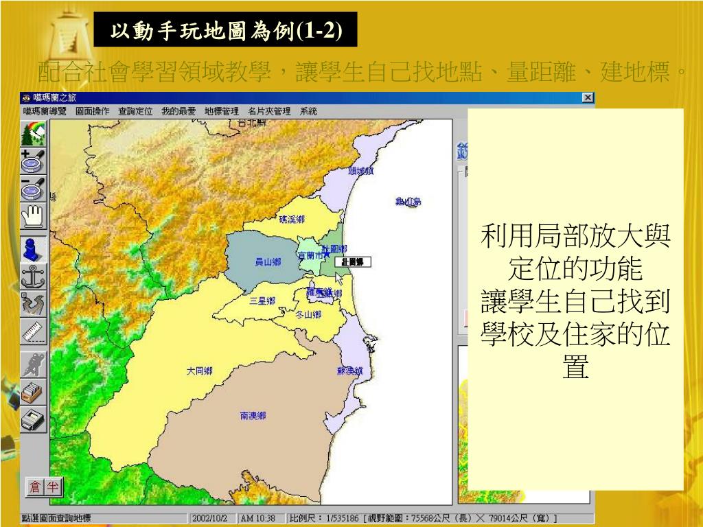Click the greyed-out running figure icon
The width and height of the screenshot is (703, 527).
pyautogui.click(x=34, y=365)
